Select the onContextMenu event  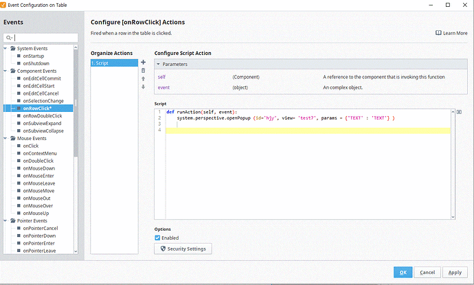coord(40,153)
